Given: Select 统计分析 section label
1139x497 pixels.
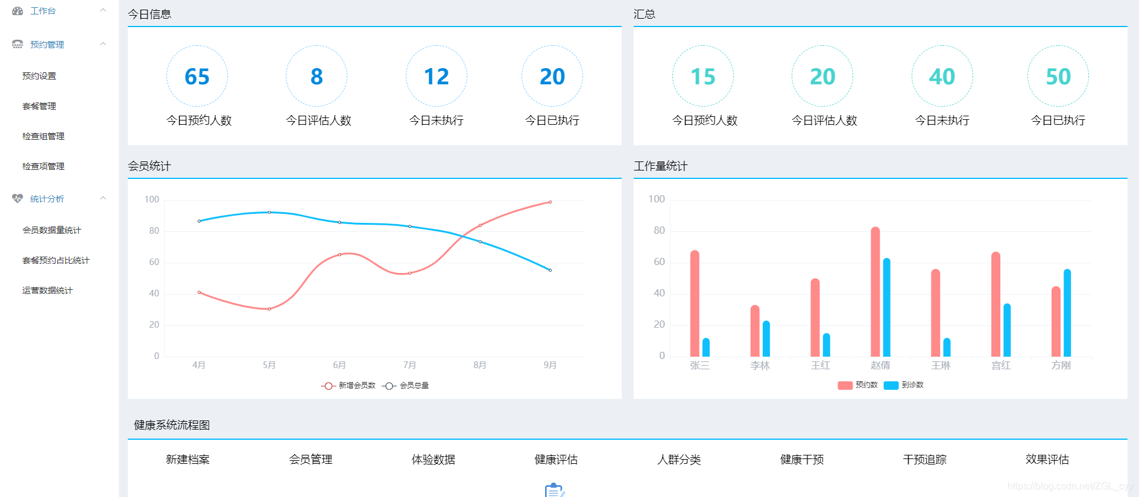Looking at the screenshot, I should coord(47,199).
